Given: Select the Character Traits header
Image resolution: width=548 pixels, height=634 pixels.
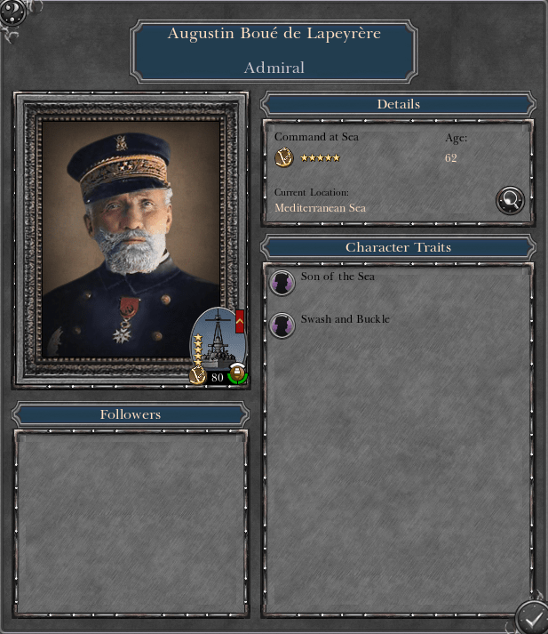Looking at the screenshot, I should 398,247.
